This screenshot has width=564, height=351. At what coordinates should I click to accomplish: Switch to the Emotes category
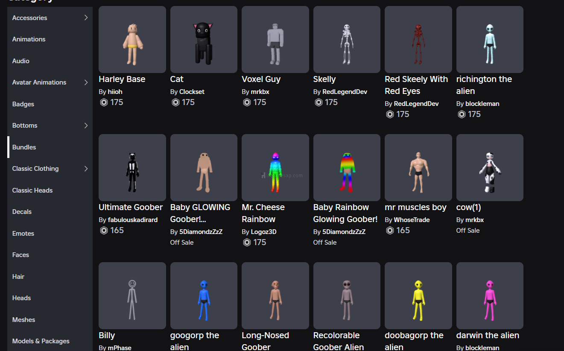pos(23,234)
